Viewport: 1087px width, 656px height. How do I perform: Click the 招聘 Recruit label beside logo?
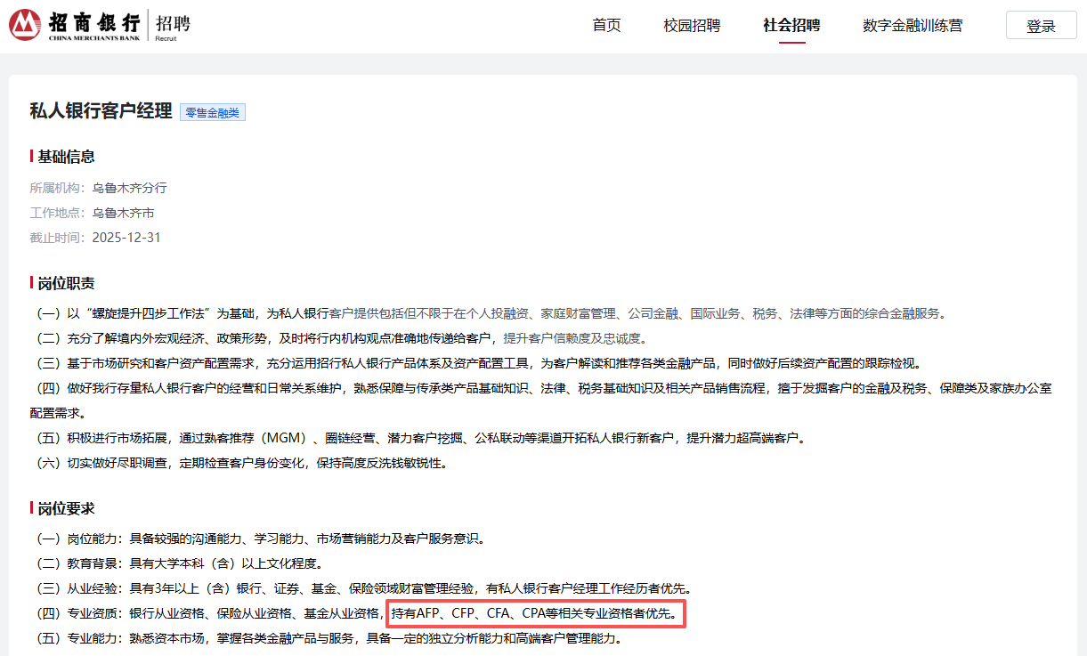[x=172, y=26]
